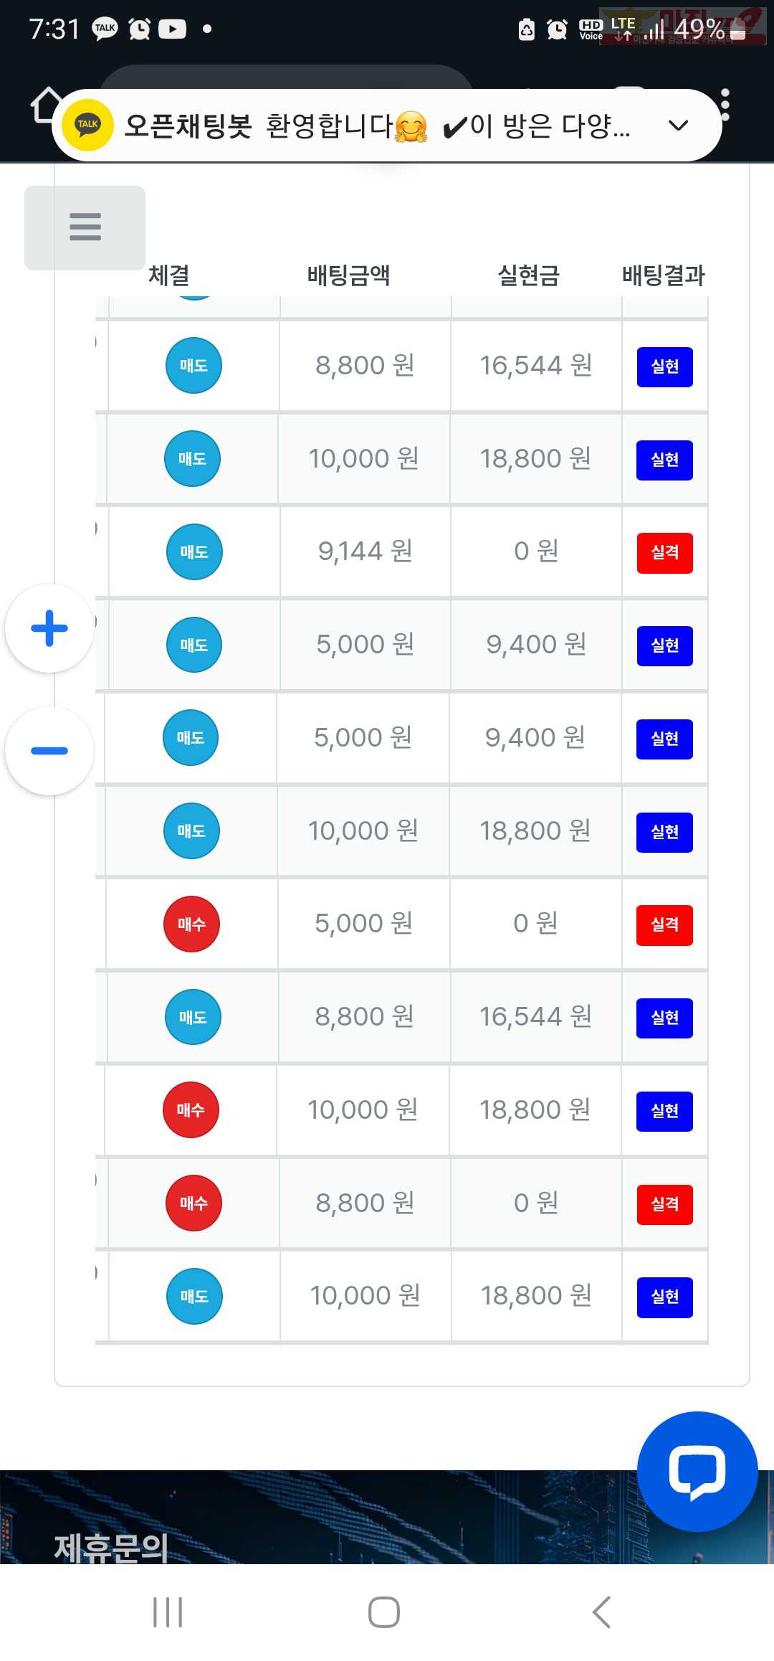Image resolution: width=774 pixels, height=1661 pixels.
Task: Tap the 배팅결과 column header
Action: [x=663, y=275]
